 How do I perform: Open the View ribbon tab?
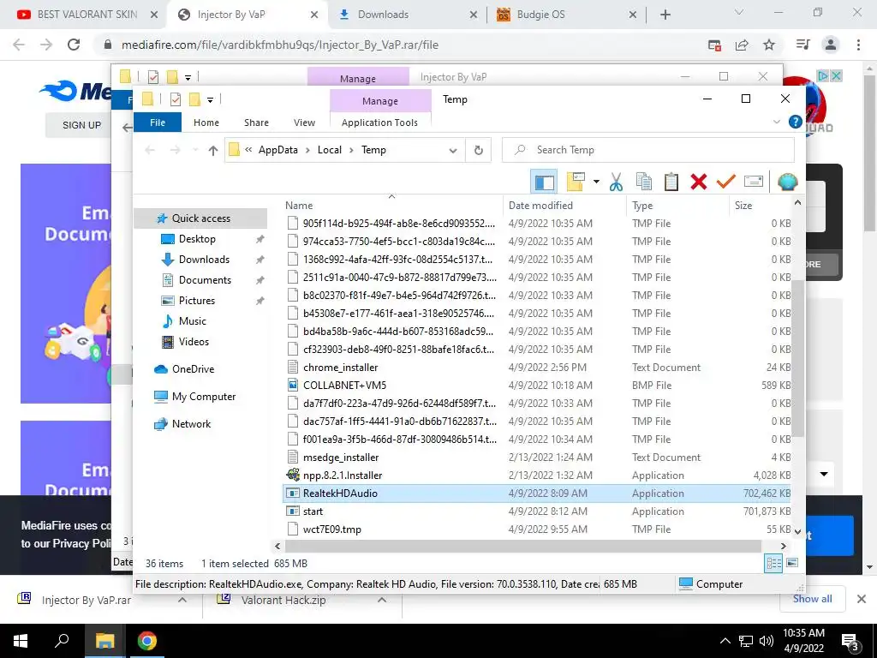(x=304, y=123)
